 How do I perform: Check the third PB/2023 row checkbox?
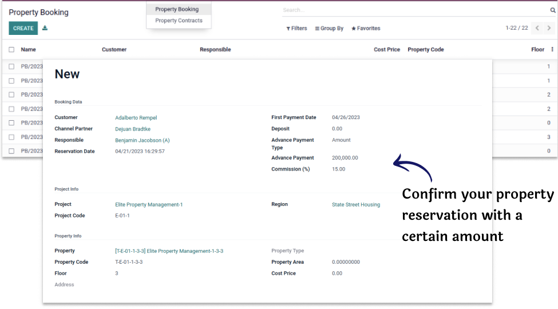[11, 94]
